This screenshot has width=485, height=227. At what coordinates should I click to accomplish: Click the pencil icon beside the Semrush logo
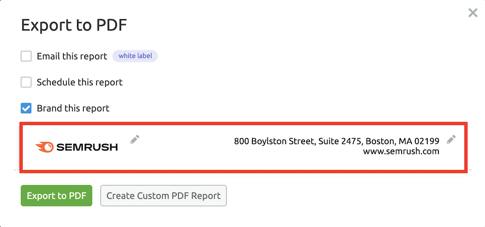[135, 140]
